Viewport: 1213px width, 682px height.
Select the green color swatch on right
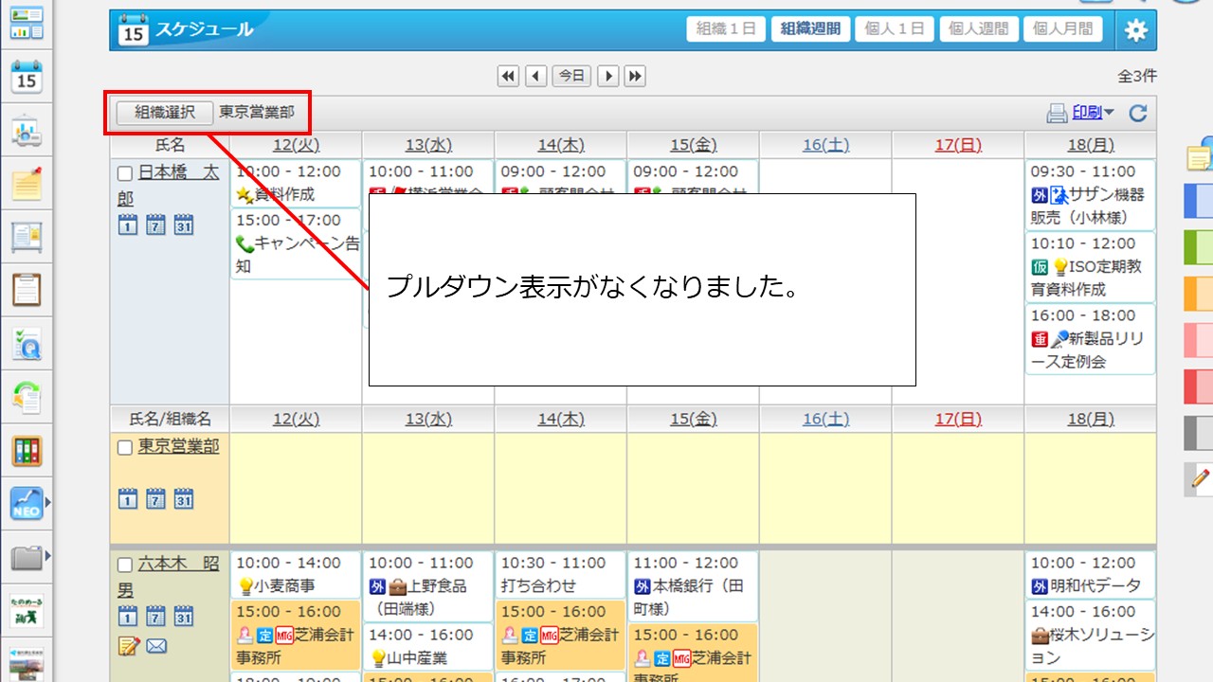point(1199,248)
